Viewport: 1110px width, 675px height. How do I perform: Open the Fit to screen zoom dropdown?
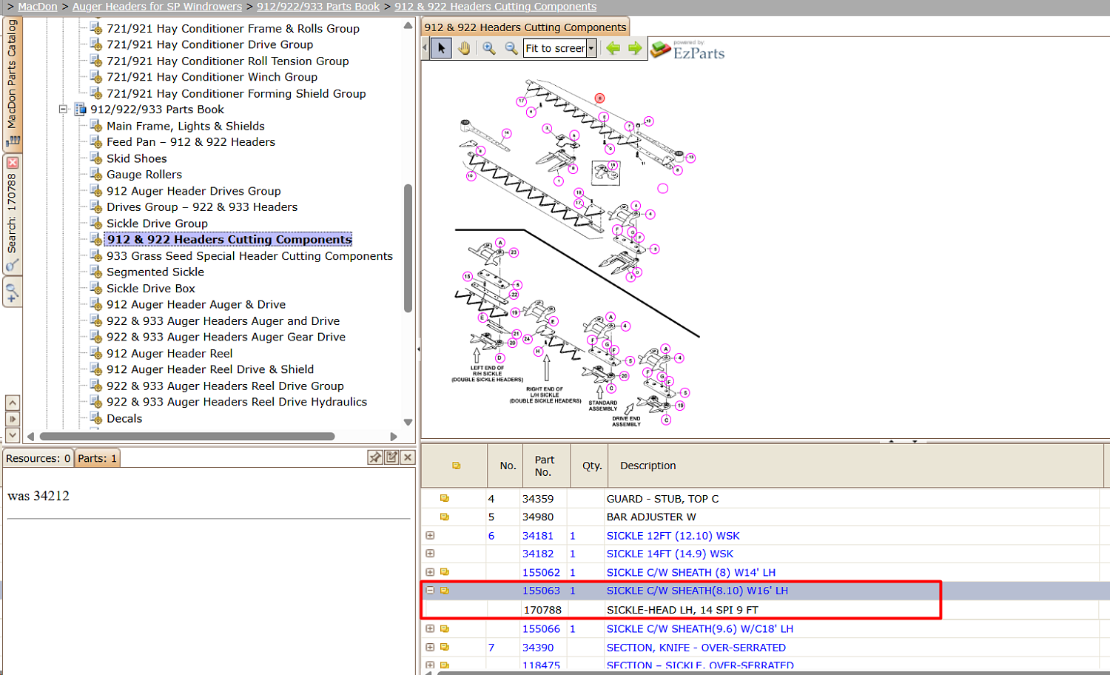[591, 49]
